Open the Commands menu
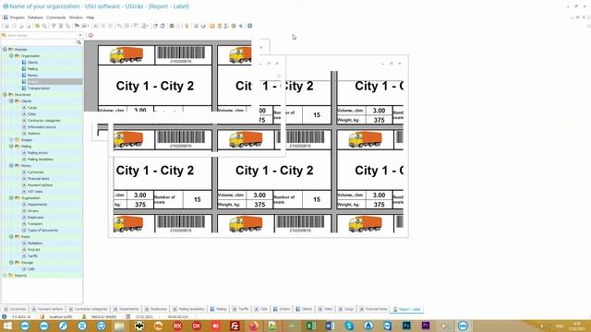591x332 pixels. click(x=55, y=18)
